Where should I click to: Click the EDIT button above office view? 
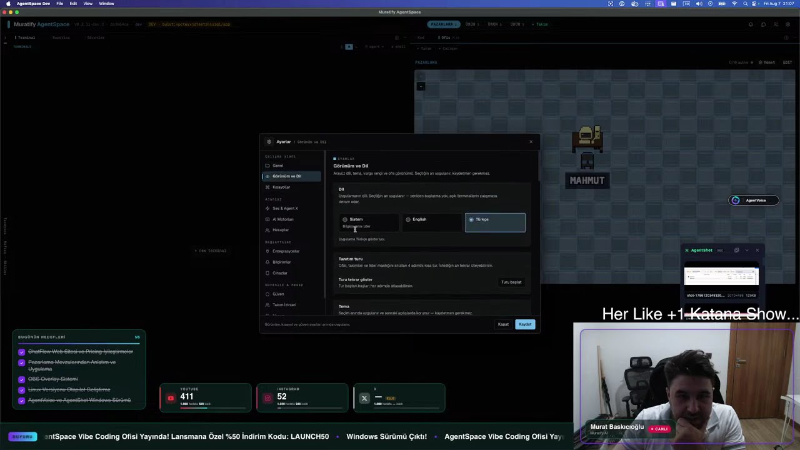tap(787, 62)
